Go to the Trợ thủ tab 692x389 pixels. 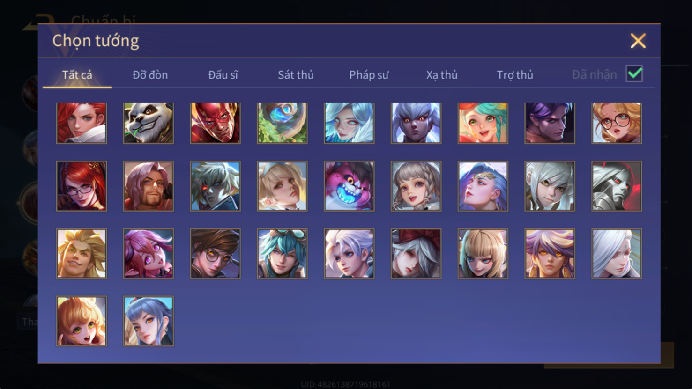515,75
